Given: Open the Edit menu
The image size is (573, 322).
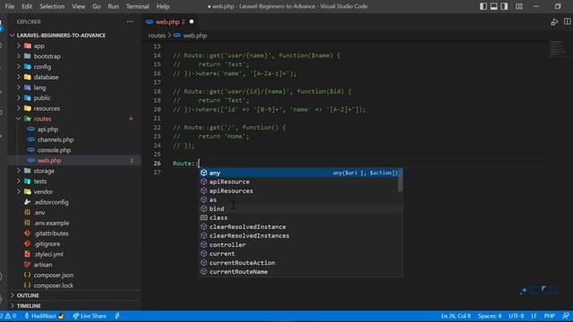Looking at the screenshot, I should point(27,6).
